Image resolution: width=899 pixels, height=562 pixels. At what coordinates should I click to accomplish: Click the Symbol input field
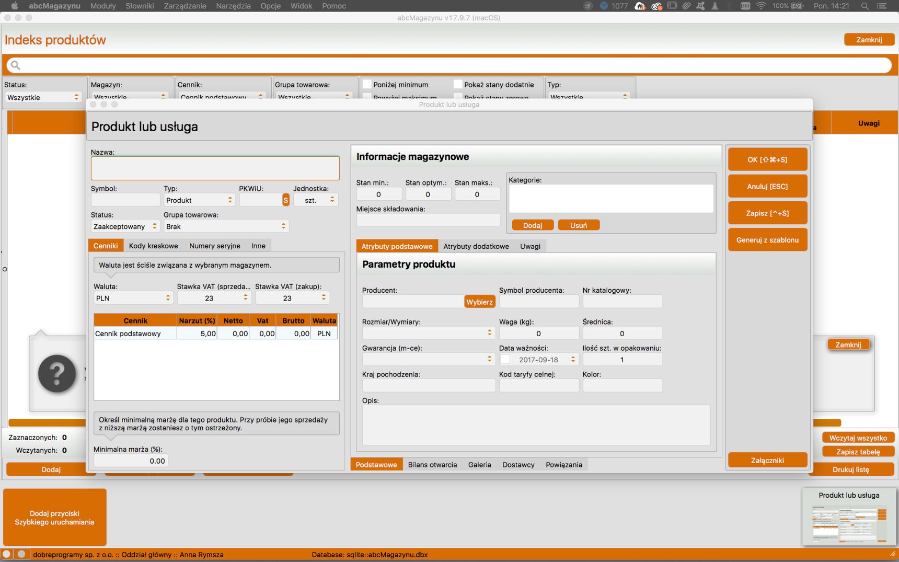click(x=125, y=200)
